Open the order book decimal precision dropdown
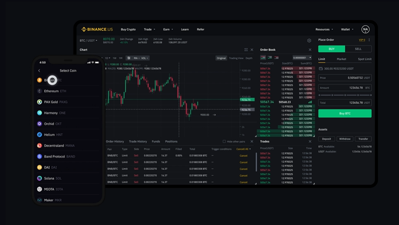Screen dimensions: 399x225 pyautogui.click(x=302, y=57)
